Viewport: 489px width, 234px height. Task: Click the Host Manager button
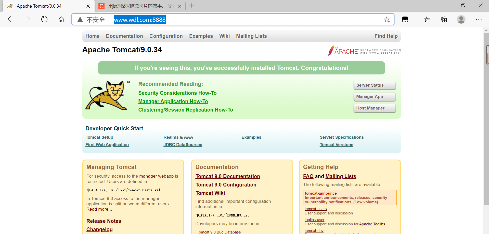(x=375, y=108)
